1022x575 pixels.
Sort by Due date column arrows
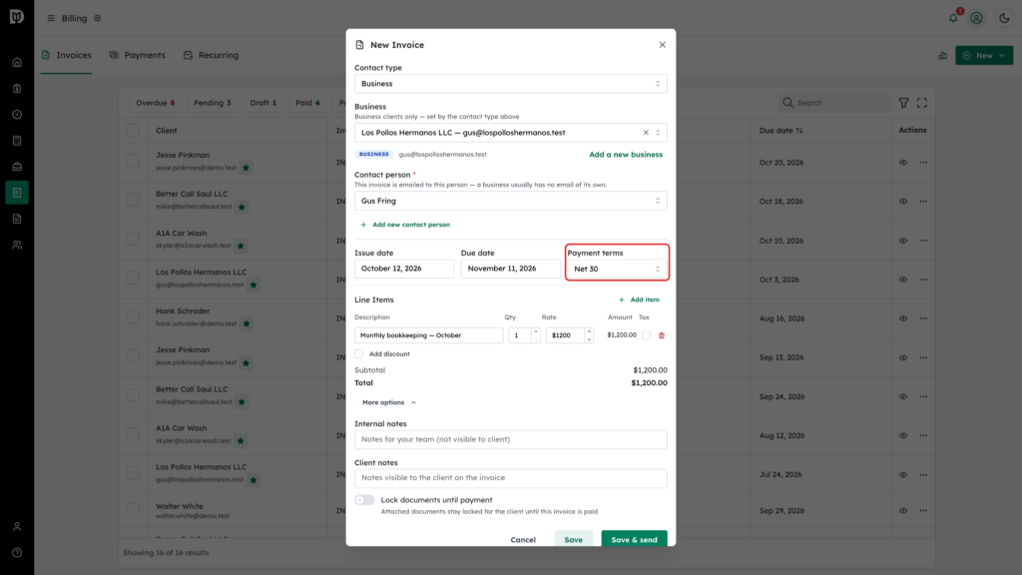point(799,131)
